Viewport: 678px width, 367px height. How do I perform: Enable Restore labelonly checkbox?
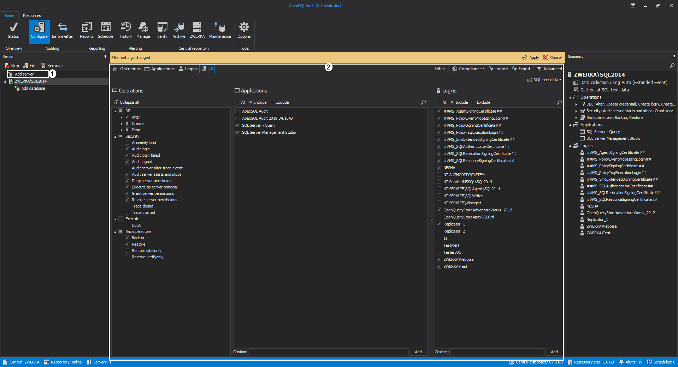pyautogui.click(x=127, y=251)
